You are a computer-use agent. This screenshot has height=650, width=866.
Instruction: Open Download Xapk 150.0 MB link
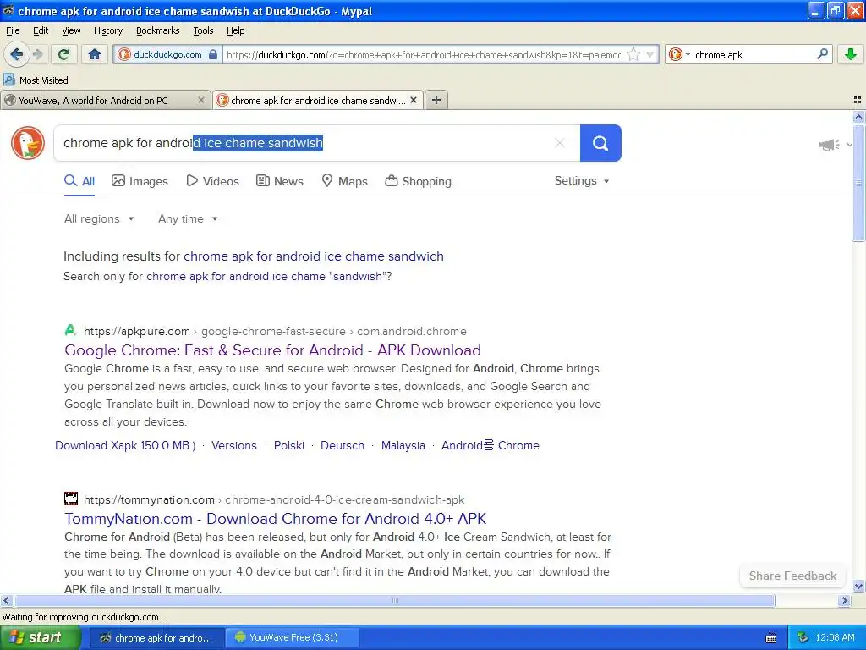pos(125,445)
